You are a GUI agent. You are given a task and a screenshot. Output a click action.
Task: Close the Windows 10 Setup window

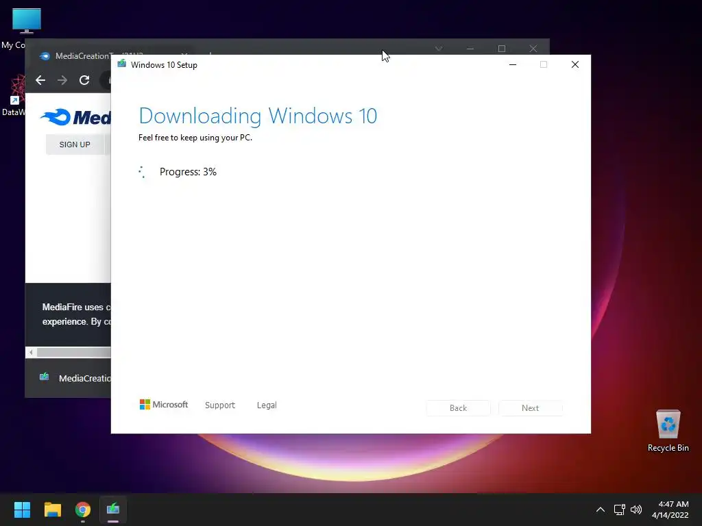tap(575, 65)
